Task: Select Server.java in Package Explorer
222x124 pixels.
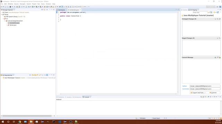Action: tap(12, 25)
